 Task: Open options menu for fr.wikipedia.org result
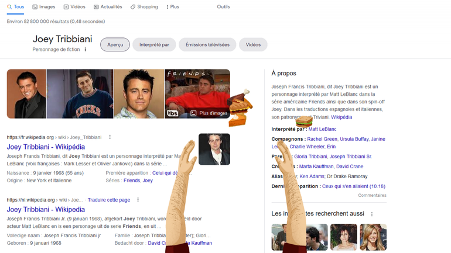(110, 137)
